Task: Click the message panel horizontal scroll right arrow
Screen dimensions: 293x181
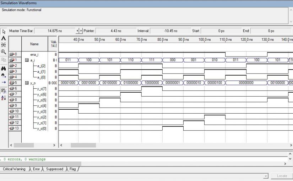Action: (x=285, y=164)
